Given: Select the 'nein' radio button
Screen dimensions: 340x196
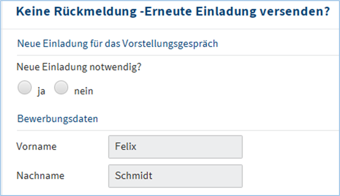Looking at the screenshot, I should tap(61, 87).
